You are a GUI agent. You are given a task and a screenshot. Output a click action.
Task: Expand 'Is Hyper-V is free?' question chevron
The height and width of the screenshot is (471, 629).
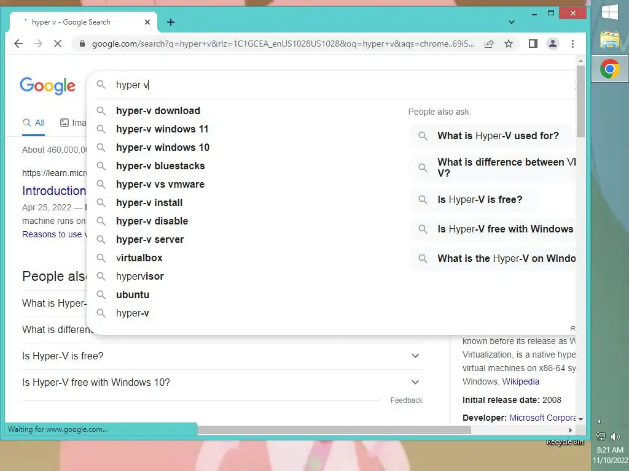415,356
